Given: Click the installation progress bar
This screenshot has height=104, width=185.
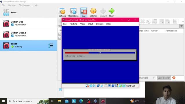Looking at the screenshot, I should tap(100, 53).
